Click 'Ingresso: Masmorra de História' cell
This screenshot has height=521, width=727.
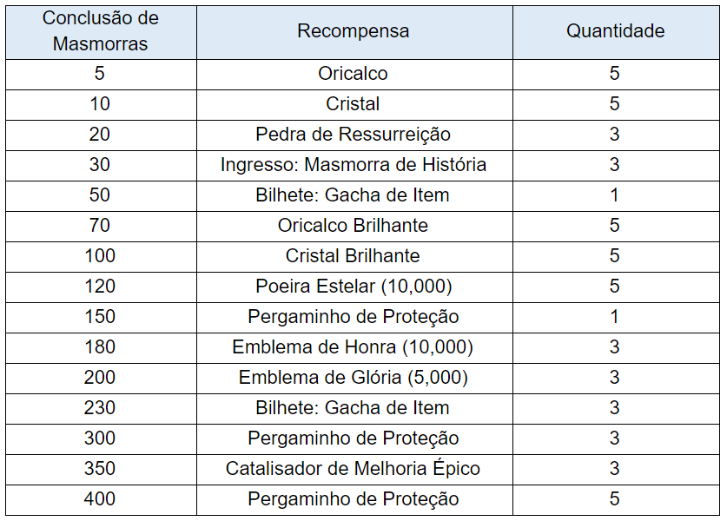click(353, 165)
